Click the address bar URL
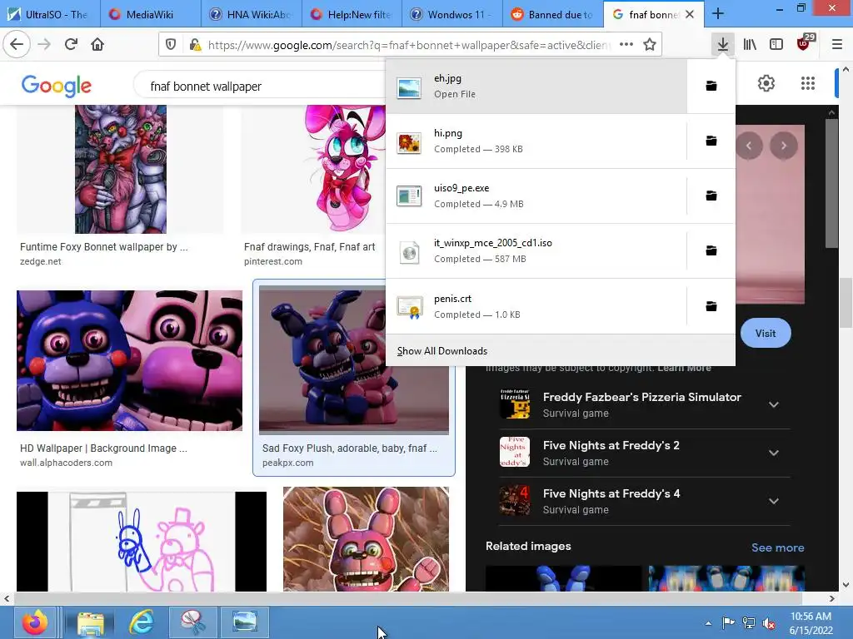Image resolution: width=853 pixels, height=639 pixels. coord(409,45)
